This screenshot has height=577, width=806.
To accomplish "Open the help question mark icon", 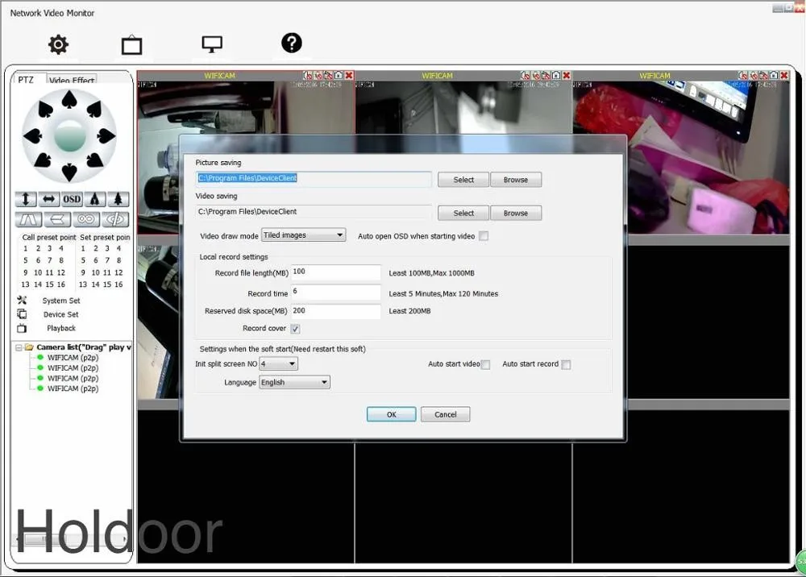I will coord(292,44).
